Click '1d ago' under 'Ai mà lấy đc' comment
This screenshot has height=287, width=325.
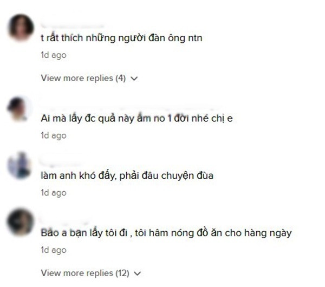tap(54, 135)
